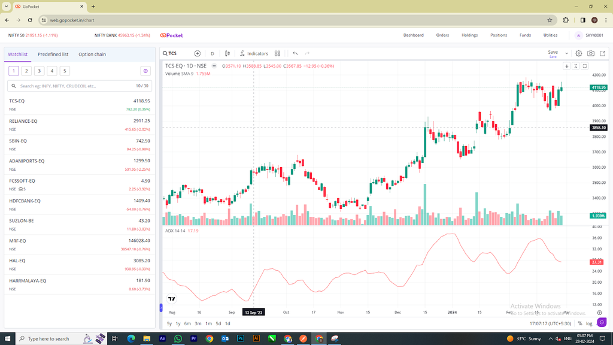Go to the Orders page
Viewport: 613px width, 345px height.
coord(442,35)
